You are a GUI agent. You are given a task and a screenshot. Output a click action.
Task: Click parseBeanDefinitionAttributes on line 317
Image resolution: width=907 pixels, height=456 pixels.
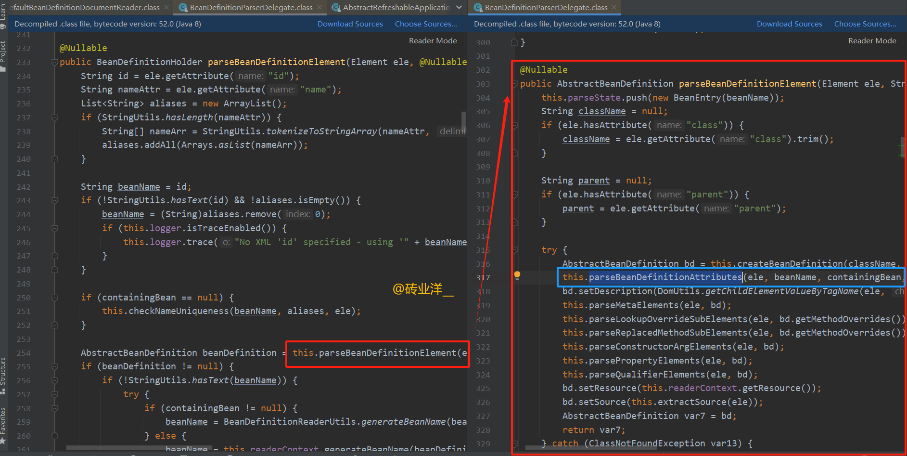click(x=665, y=277)
